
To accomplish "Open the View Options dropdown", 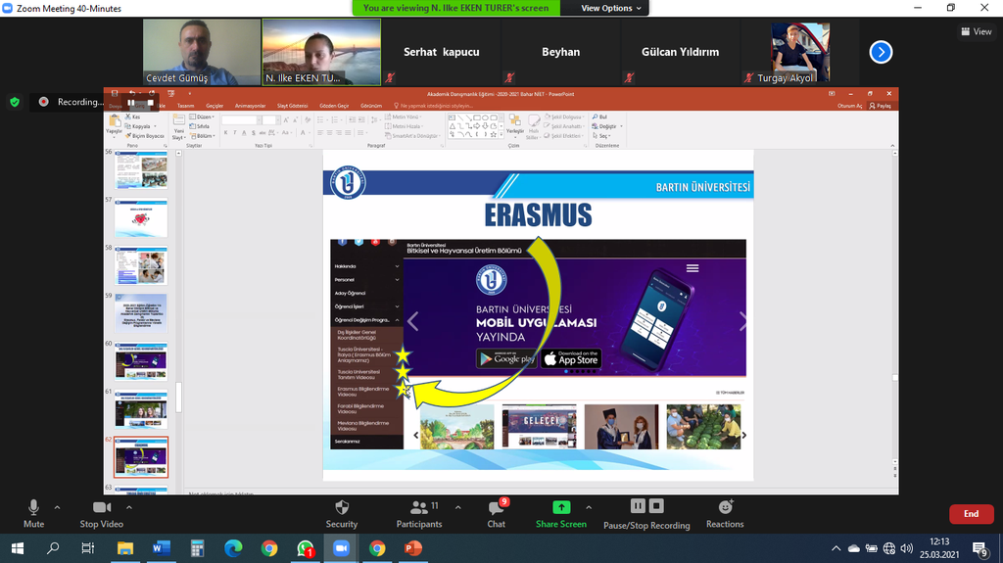I will 611,8.
